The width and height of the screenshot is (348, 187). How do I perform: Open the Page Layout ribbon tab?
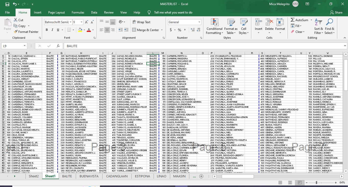click(x=56, y=12)
